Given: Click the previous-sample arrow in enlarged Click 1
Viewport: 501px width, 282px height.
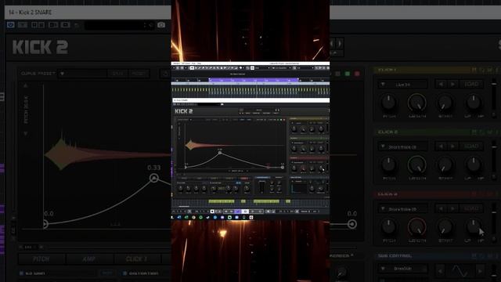Looking at the screenshot, I should pyautogui.click(x=441, y=85).
